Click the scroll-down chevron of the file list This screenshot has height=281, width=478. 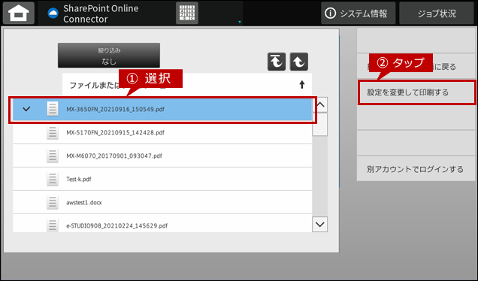coord(319,225)
